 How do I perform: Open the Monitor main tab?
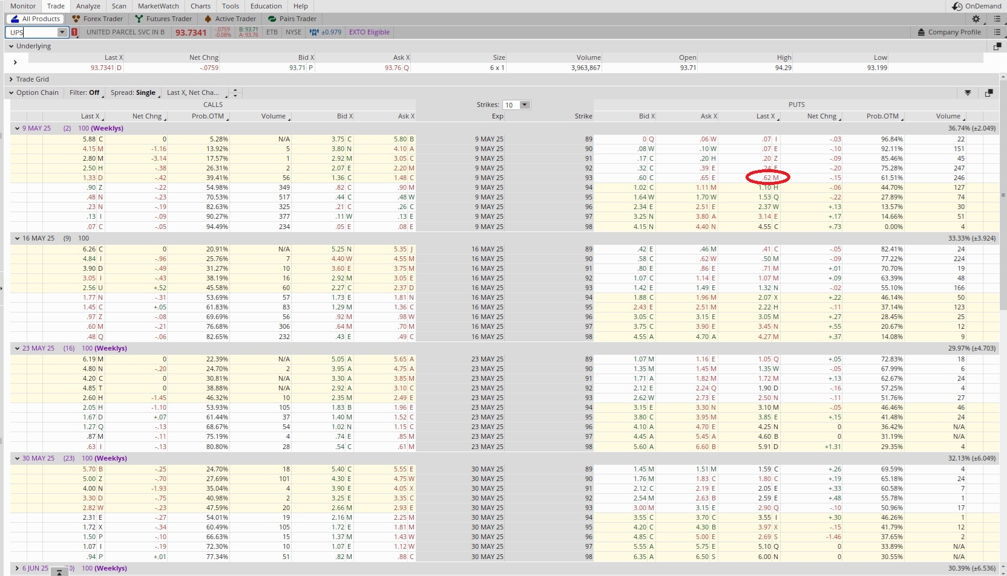click(23, 6)
